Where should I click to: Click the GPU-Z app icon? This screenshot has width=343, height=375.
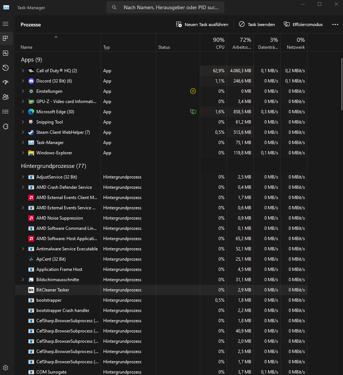point(31,102)
